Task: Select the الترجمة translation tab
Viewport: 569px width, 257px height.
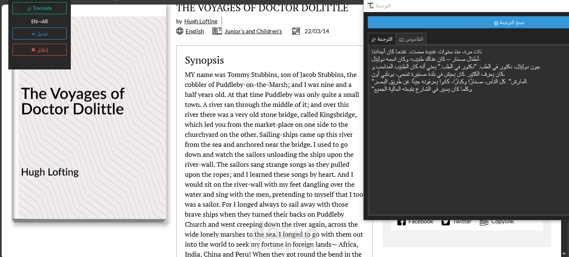Action: pyautogui.click(x=381, y=39)
